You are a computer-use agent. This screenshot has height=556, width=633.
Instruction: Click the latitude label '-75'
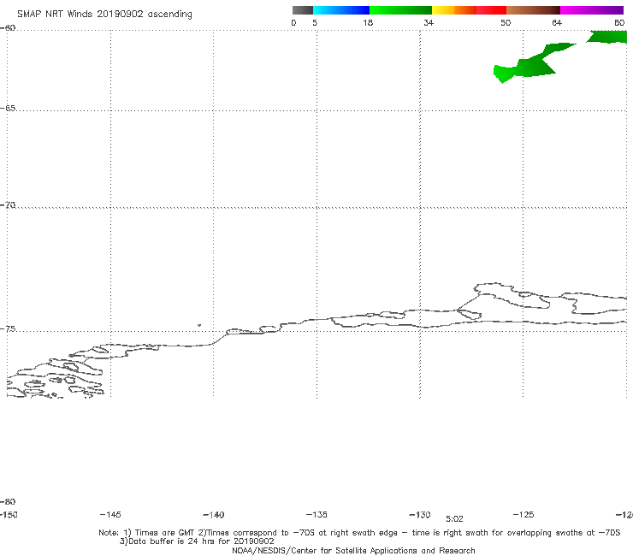click(8, 329)
